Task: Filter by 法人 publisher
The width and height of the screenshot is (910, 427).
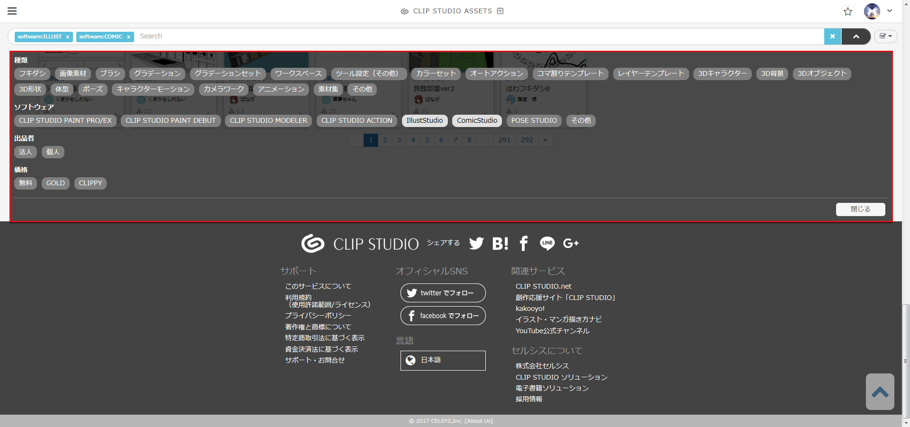Action: click(x=26, y=152)
